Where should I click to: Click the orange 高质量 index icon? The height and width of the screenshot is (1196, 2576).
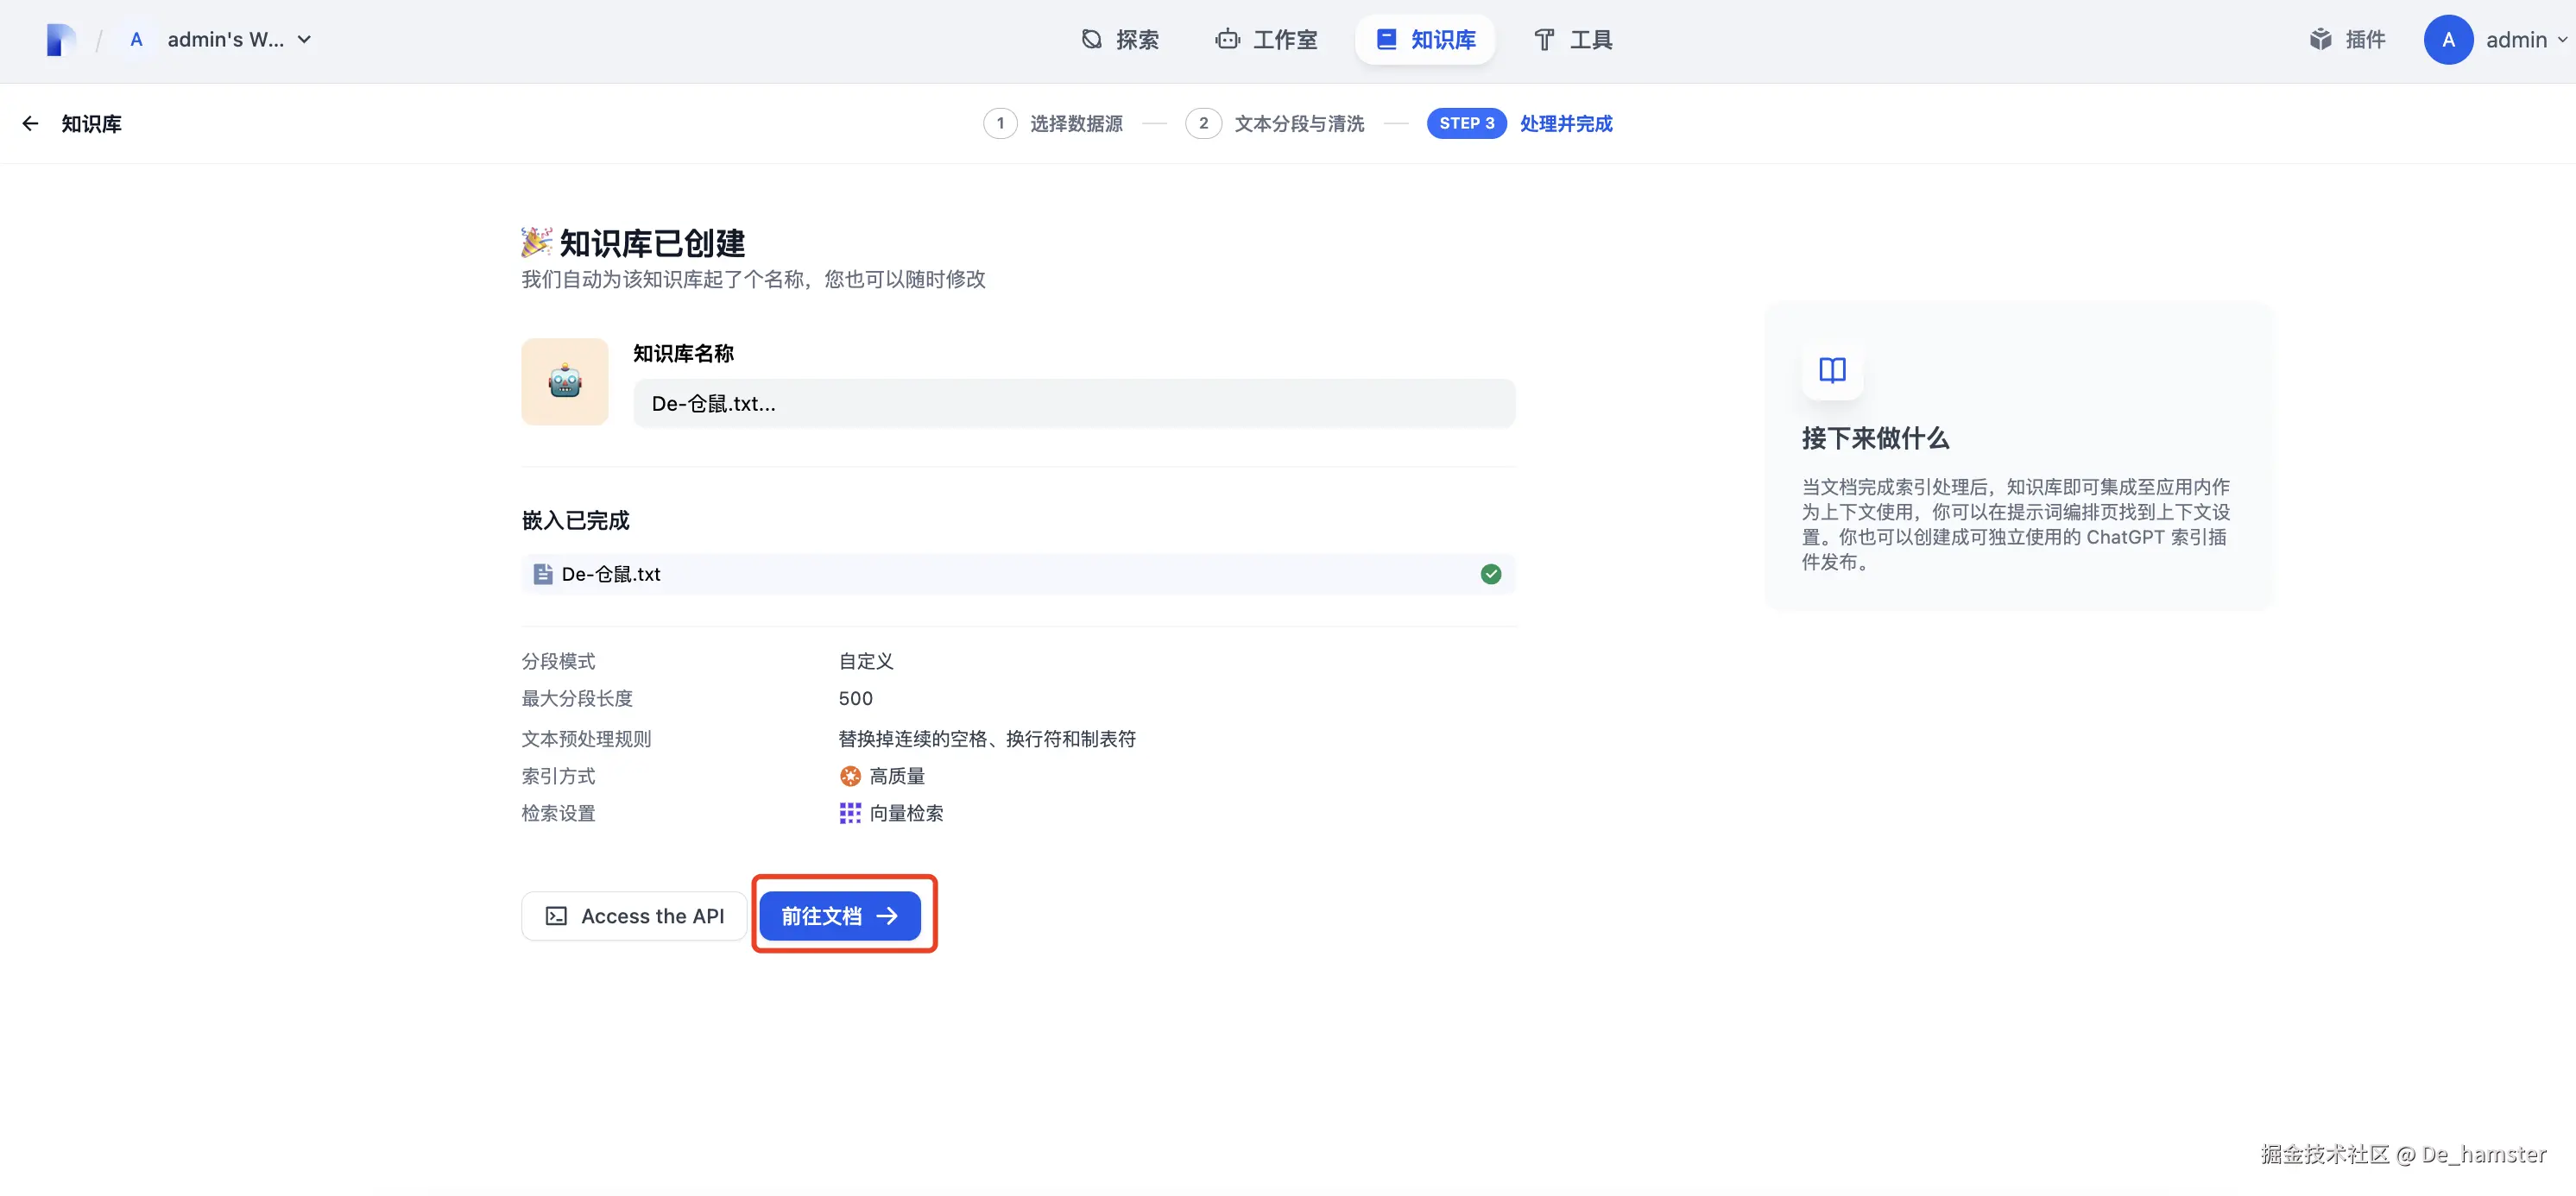point(850,776)
